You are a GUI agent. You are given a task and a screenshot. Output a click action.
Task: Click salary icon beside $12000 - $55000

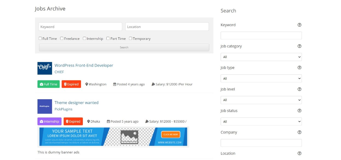click(x=147, y=122)
